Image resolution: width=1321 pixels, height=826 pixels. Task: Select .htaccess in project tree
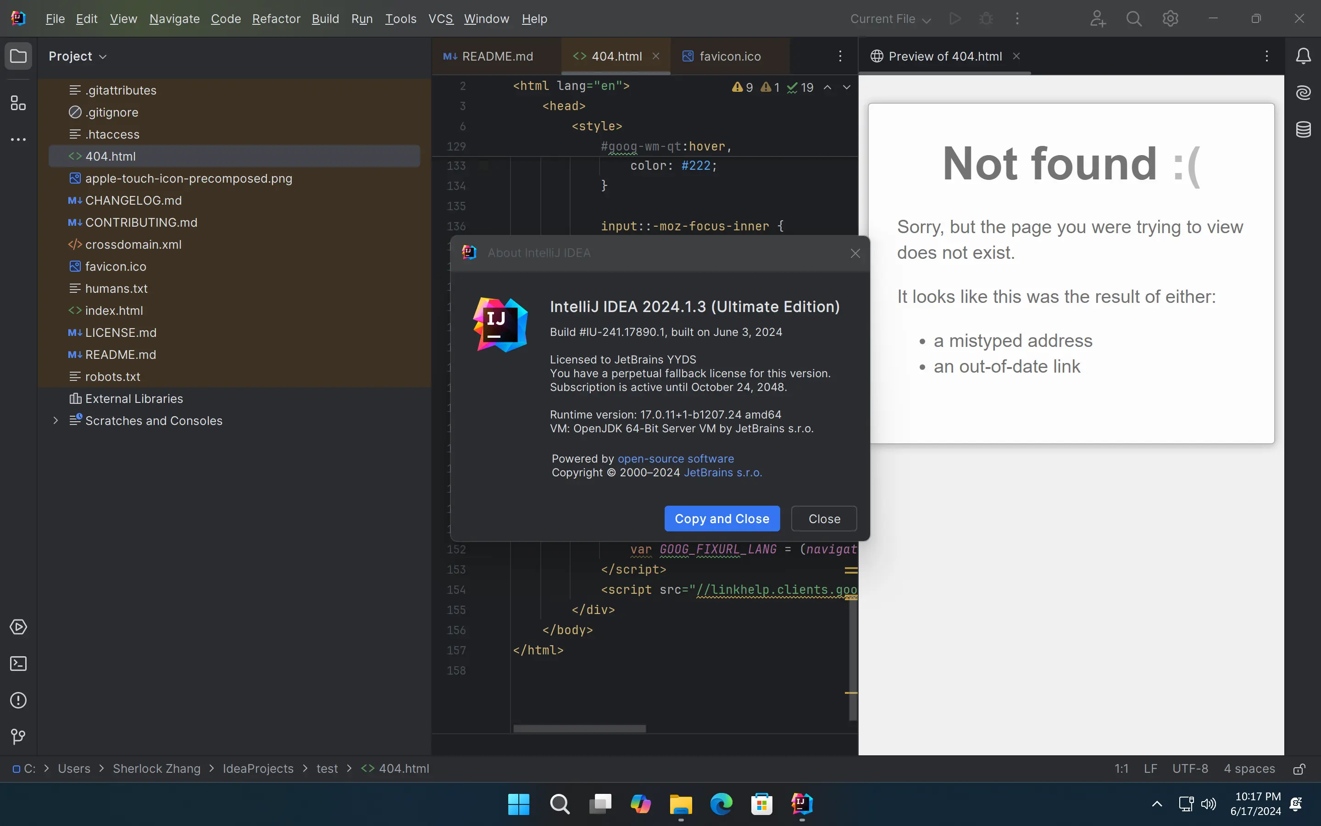click(234, 134)
